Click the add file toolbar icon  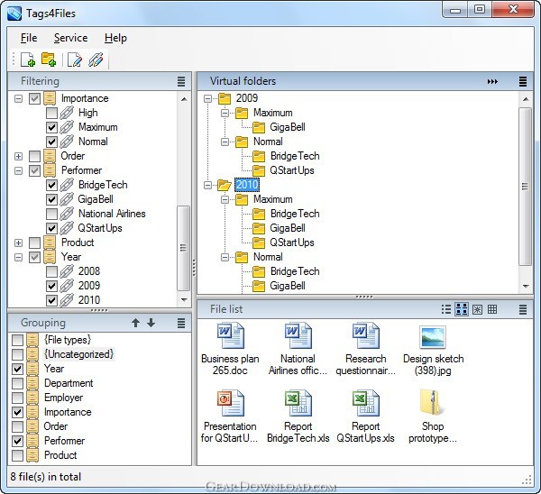[28, 59]
